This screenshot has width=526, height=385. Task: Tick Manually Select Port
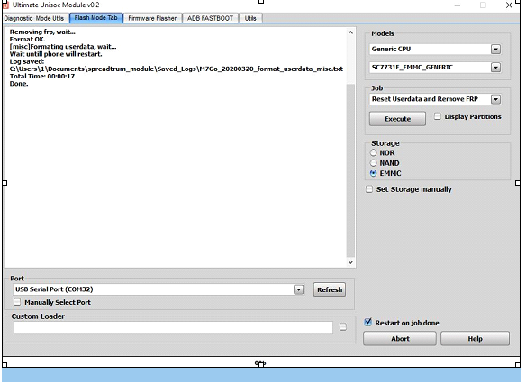pos(17,302)
